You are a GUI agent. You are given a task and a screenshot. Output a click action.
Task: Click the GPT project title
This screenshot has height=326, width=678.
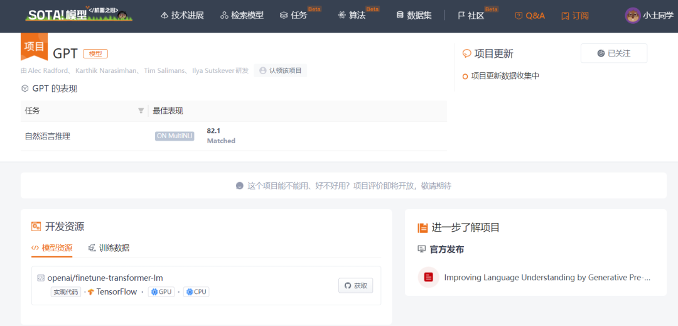pyautogui.click(x=65, y=53)
